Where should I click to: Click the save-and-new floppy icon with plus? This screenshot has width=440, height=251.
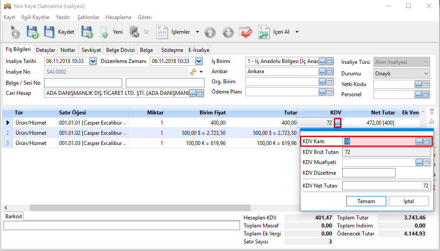tap(87, 32)
